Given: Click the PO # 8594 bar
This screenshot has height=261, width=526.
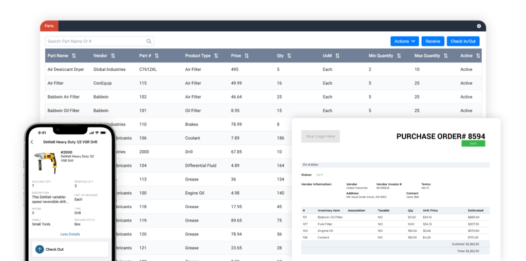Looking at the screenshot, I should pyautogui.click(x=395, y=165).
